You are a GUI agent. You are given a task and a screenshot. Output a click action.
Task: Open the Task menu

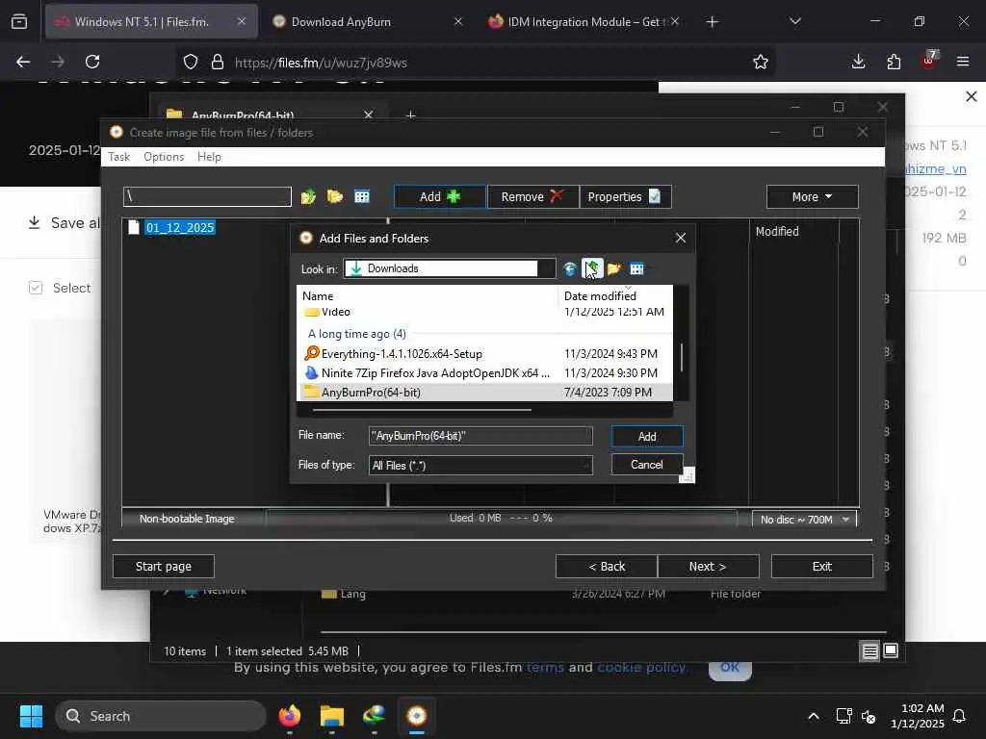coord(118,157)
